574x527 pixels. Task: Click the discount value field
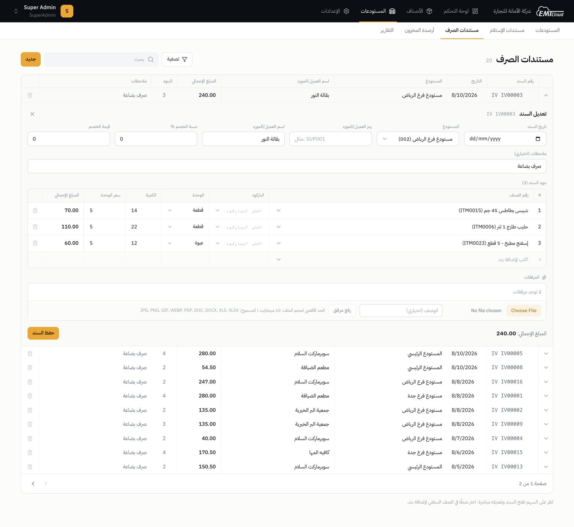pos(69,139)
